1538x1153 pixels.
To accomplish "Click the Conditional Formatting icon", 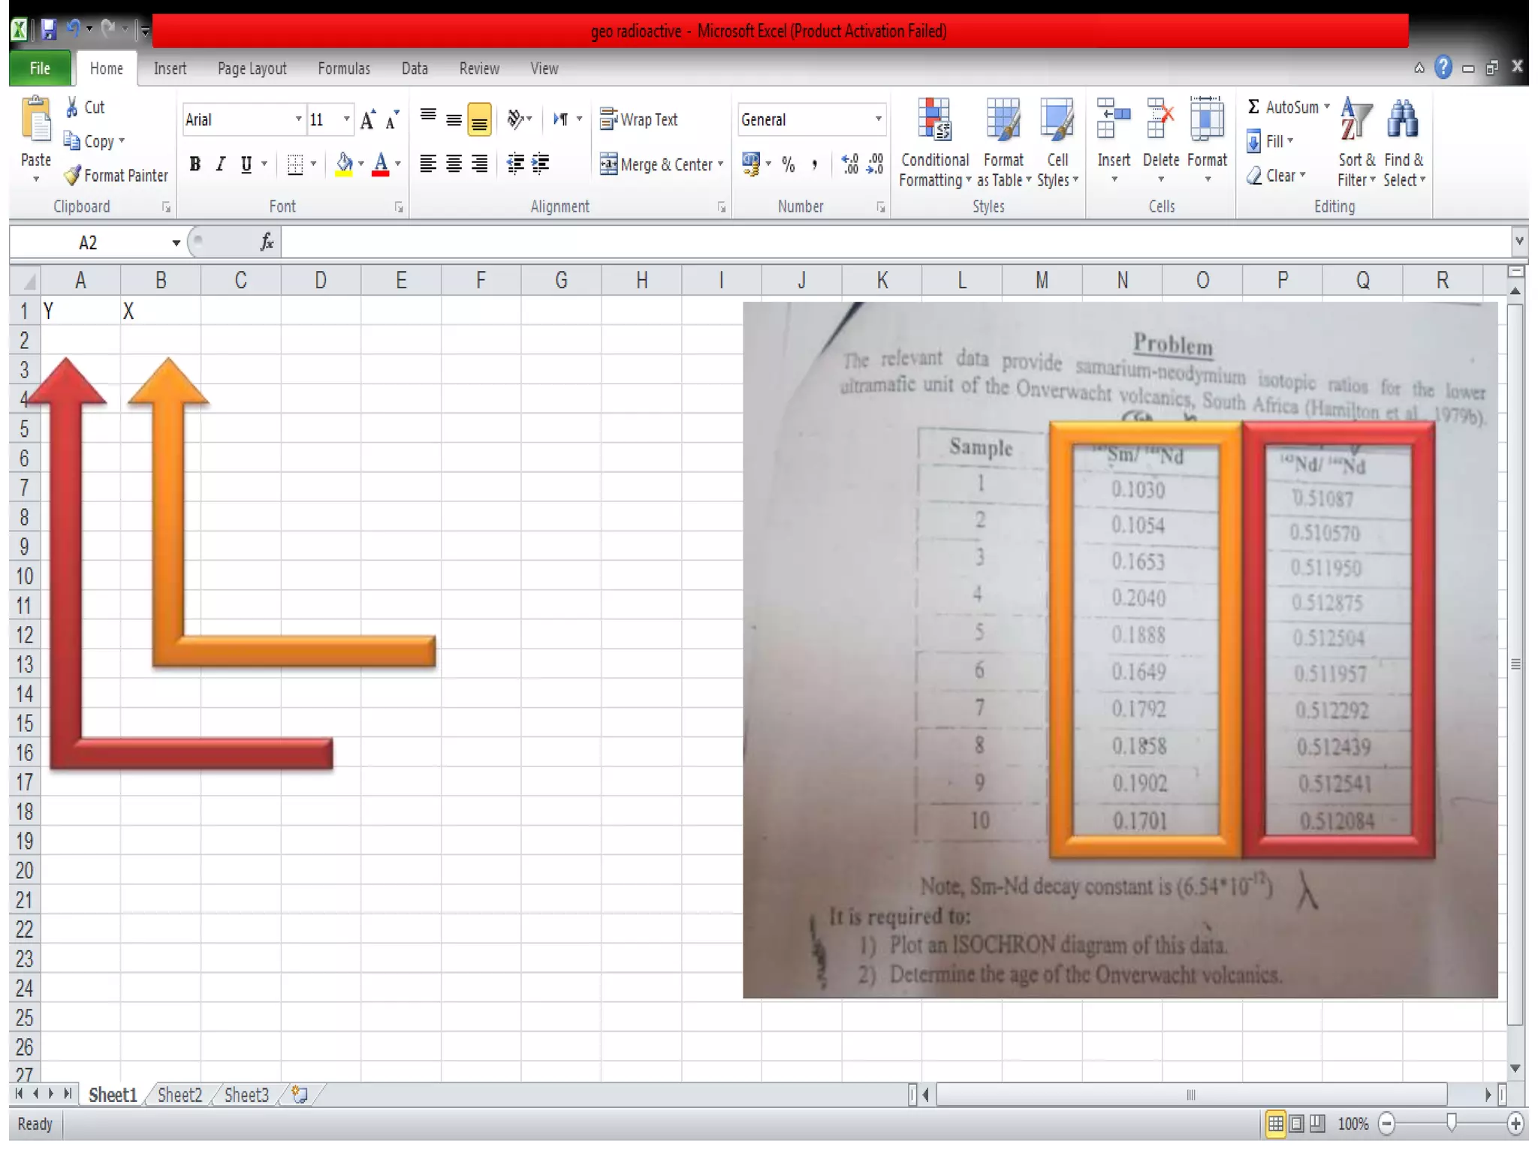I will pyautogui.click(x=934, y=120).
